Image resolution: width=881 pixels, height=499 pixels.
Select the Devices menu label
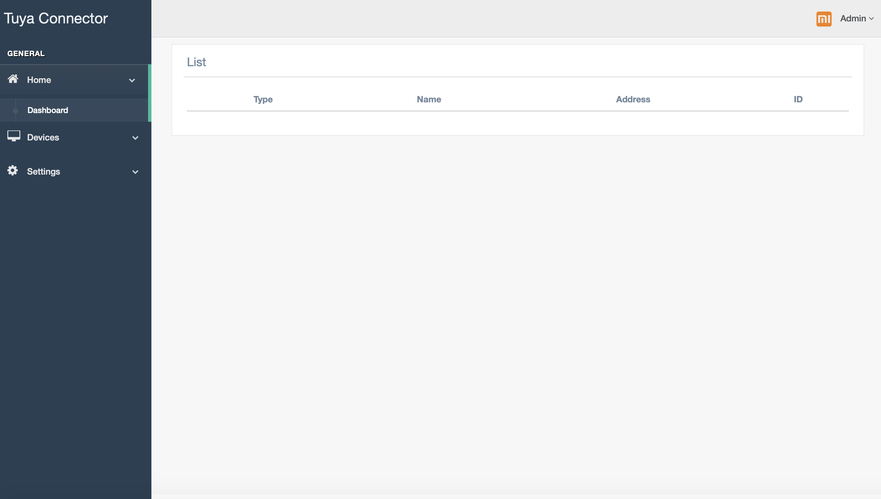(43, 137)
